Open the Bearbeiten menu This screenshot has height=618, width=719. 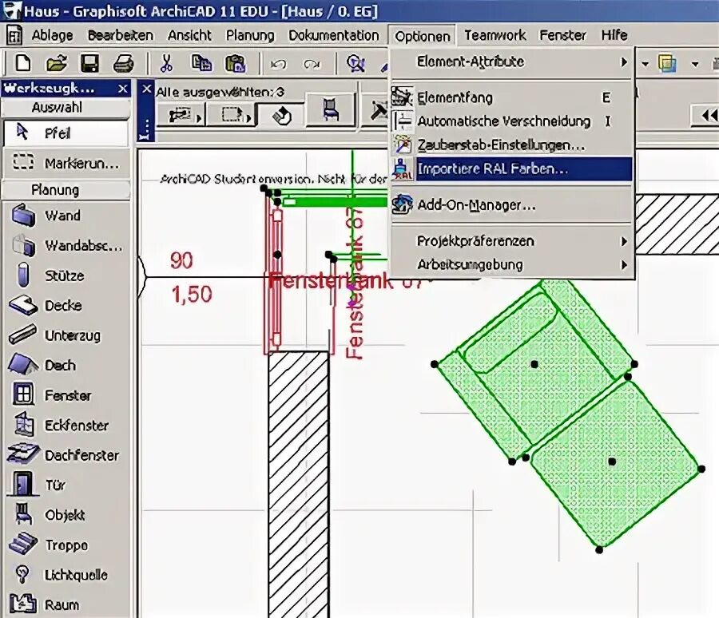[x=121, y=35]
